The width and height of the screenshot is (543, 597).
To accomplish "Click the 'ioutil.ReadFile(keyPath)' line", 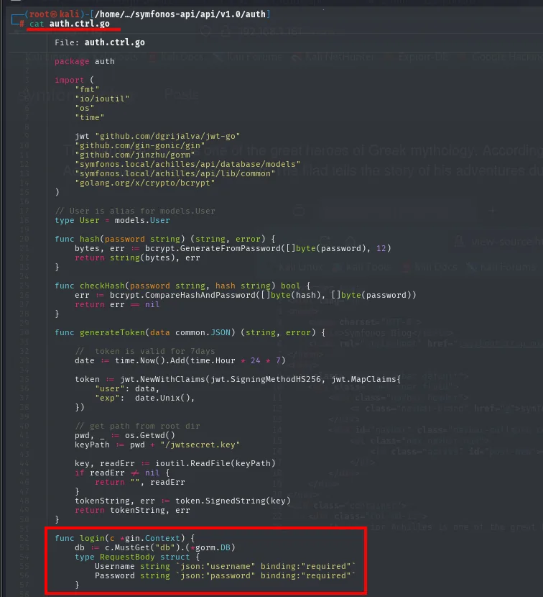I will pyautogui.click(x=175, y=463).
